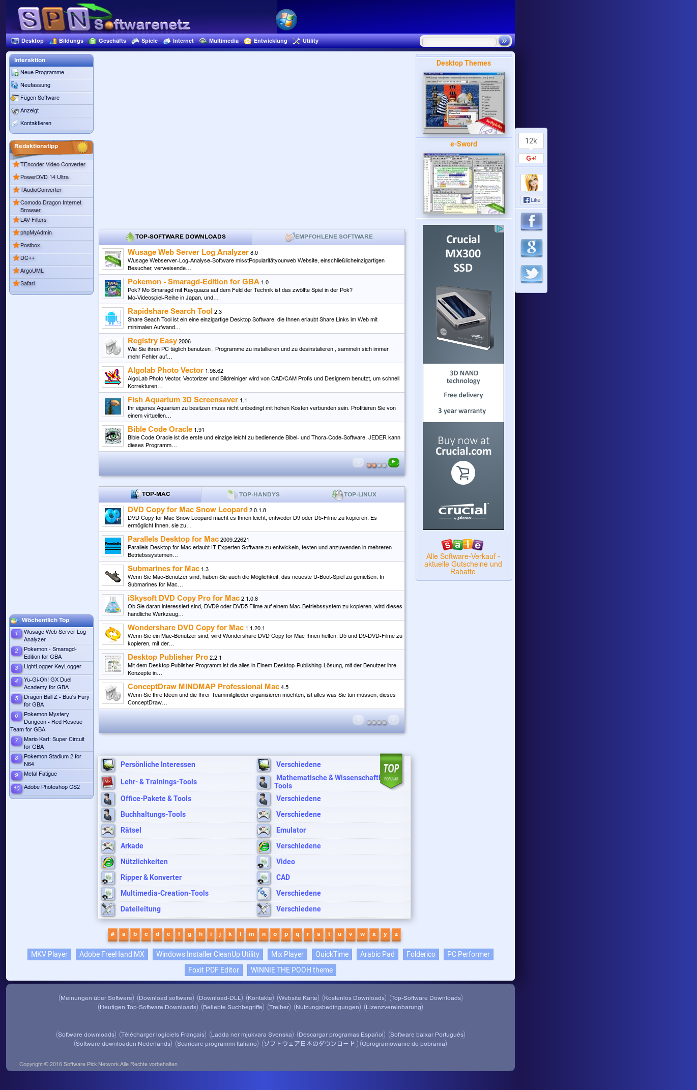Open the Google bookmark icon in sidebar
697x1090 pixels.
[x=531, y=248]
